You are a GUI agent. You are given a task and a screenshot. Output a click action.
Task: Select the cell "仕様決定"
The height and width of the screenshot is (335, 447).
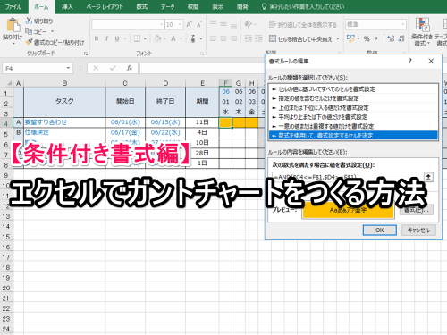(x=64, y=132)
